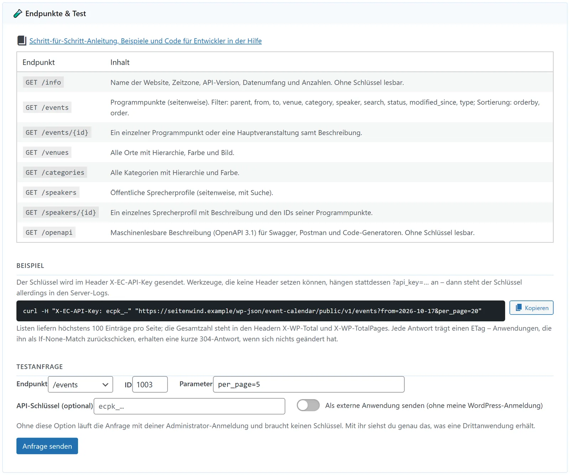Select the 'GET /speakers' endpoint code
The width and height of the screenshot is (570, 475).
point(51,192)
